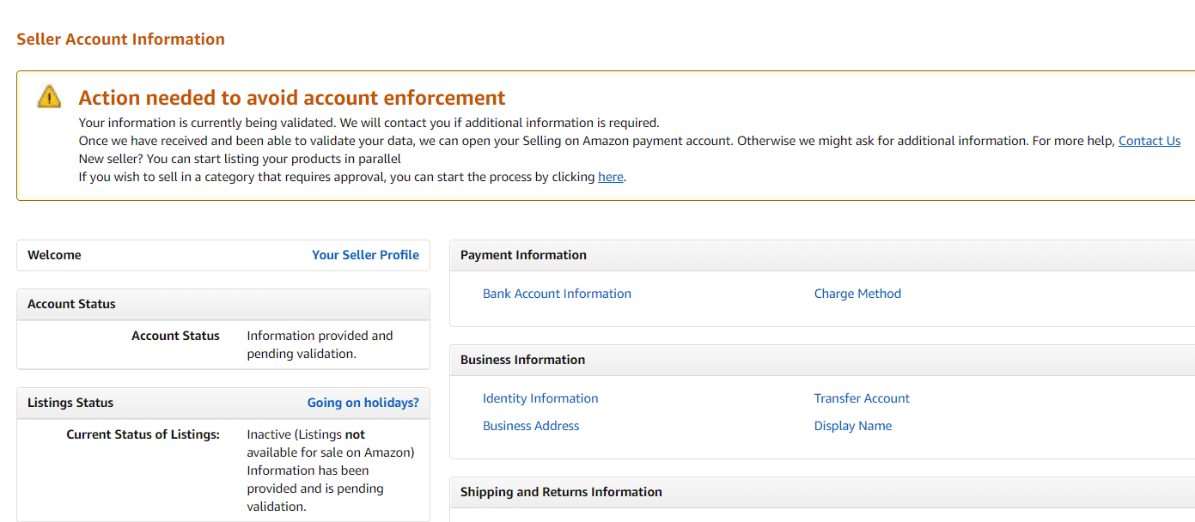Click the Business Information section header
Viewport: 1195px width, 522px height.
point(522,360)
